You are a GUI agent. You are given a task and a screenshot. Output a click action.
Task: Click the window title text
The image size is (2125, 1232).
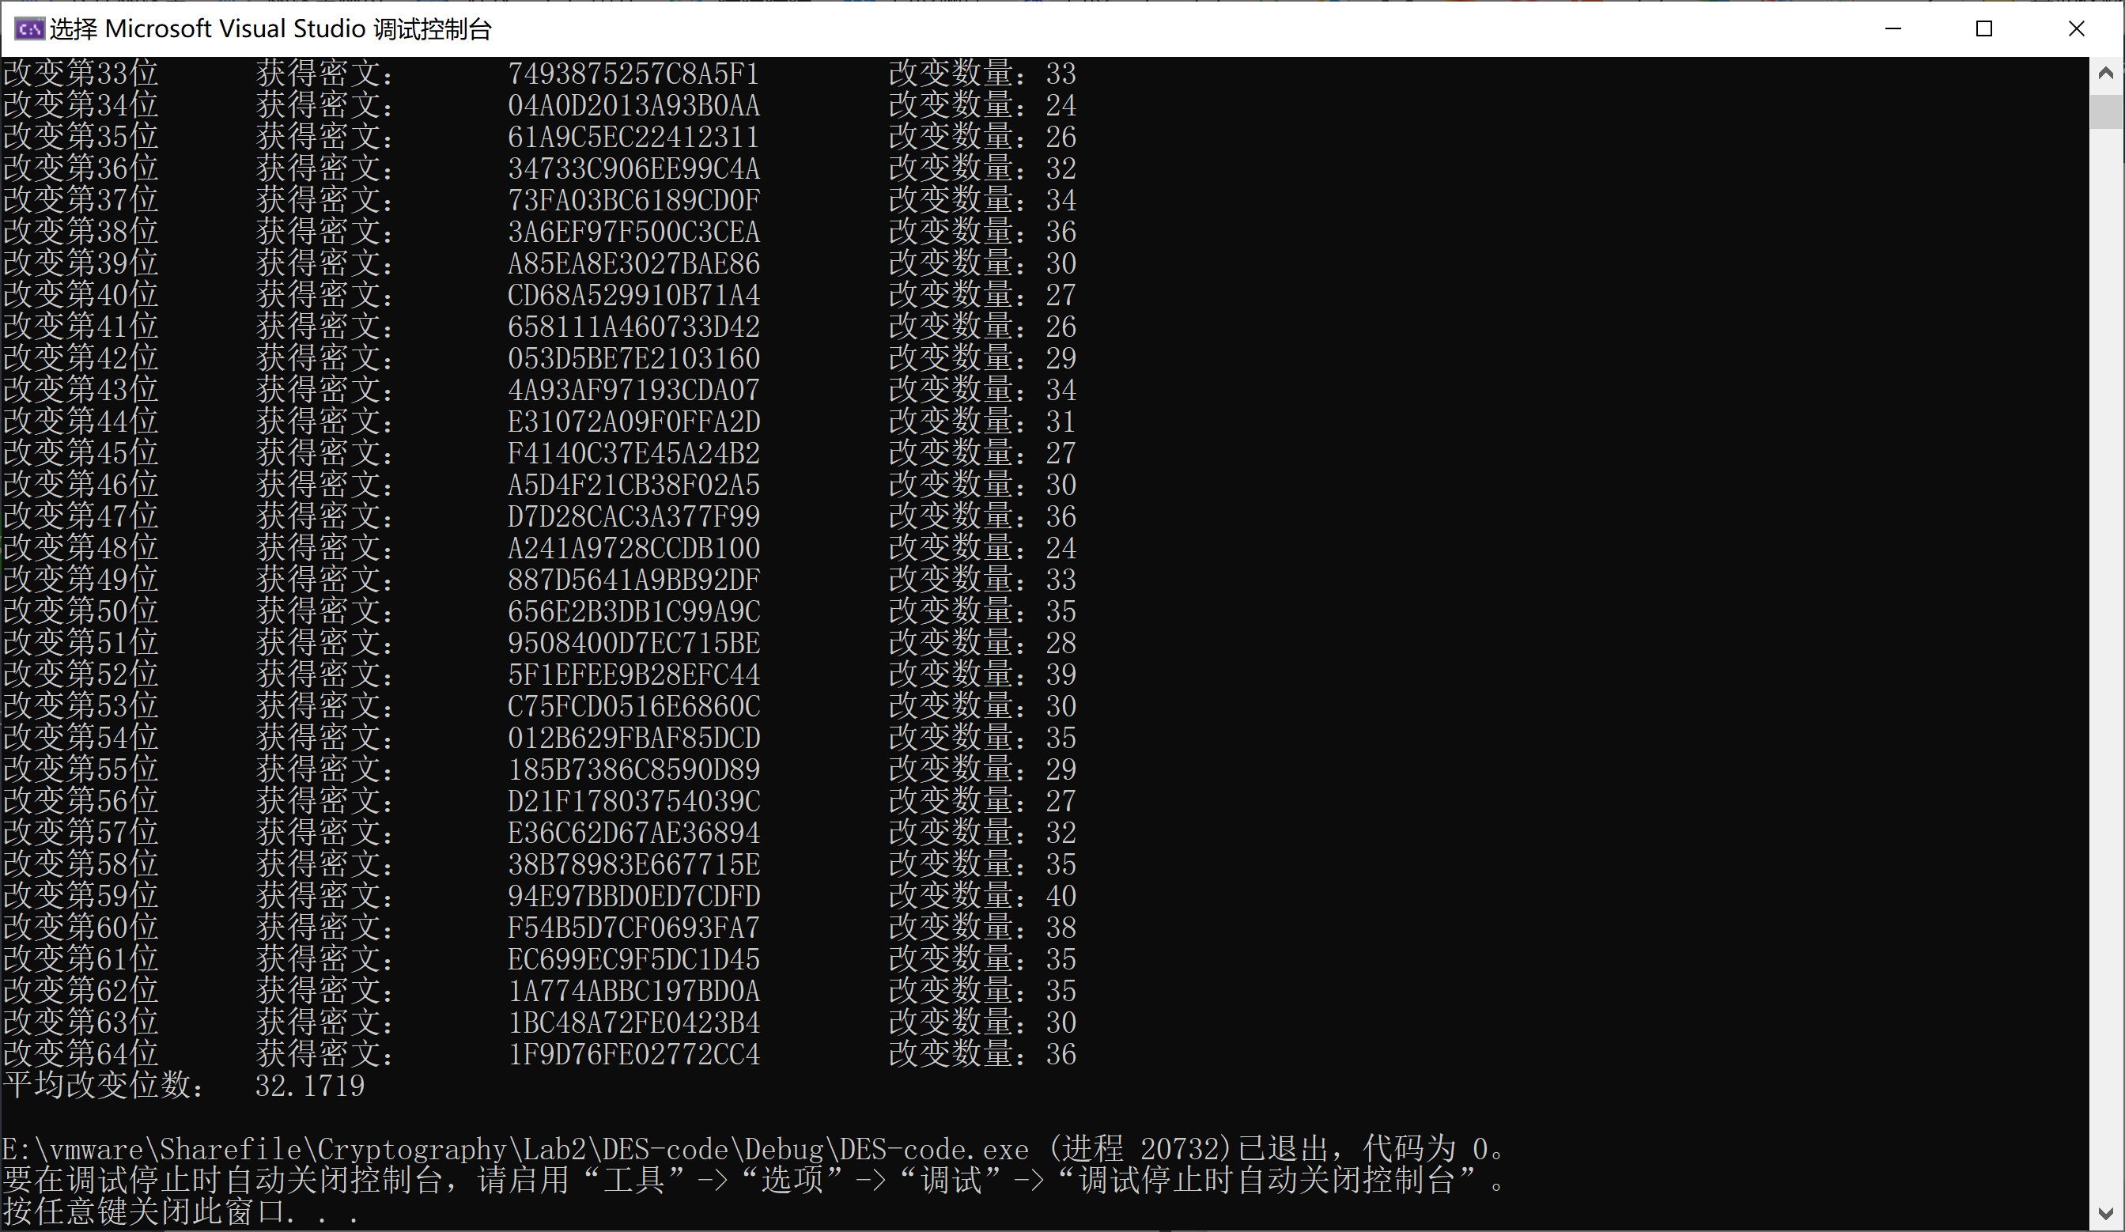270,29
